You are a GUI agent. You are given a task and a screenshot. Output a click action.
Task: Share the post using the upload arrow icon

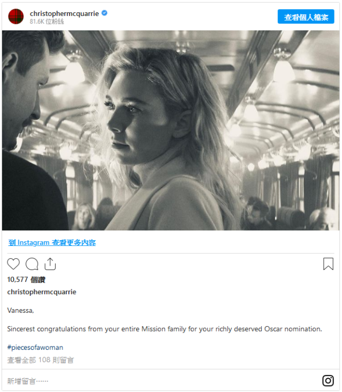tap(50, 264)
